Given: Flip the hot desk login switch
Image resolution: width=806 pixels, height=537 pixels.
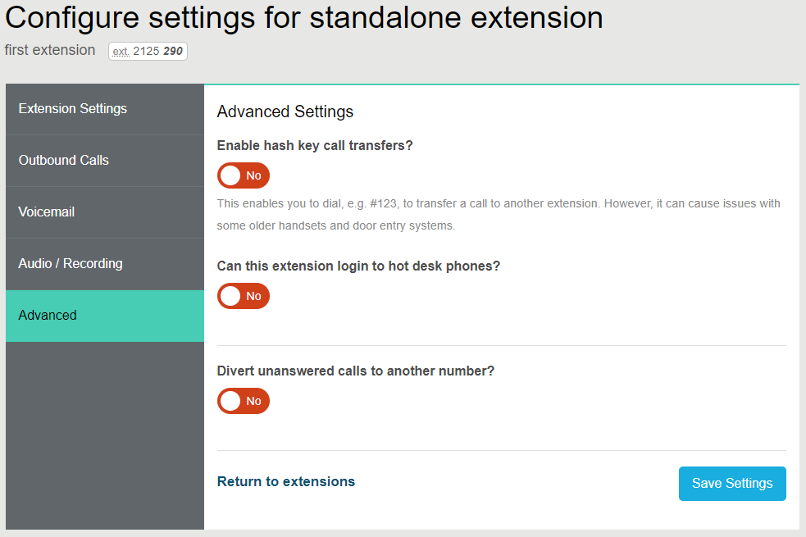Looking at the screenshot, I should (243, 296).
